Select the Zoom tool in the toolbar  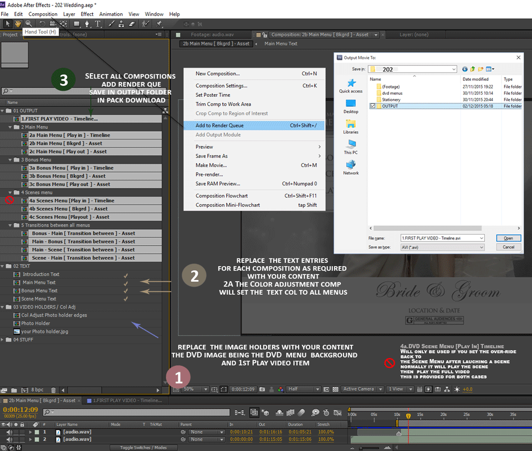(29, 24)
